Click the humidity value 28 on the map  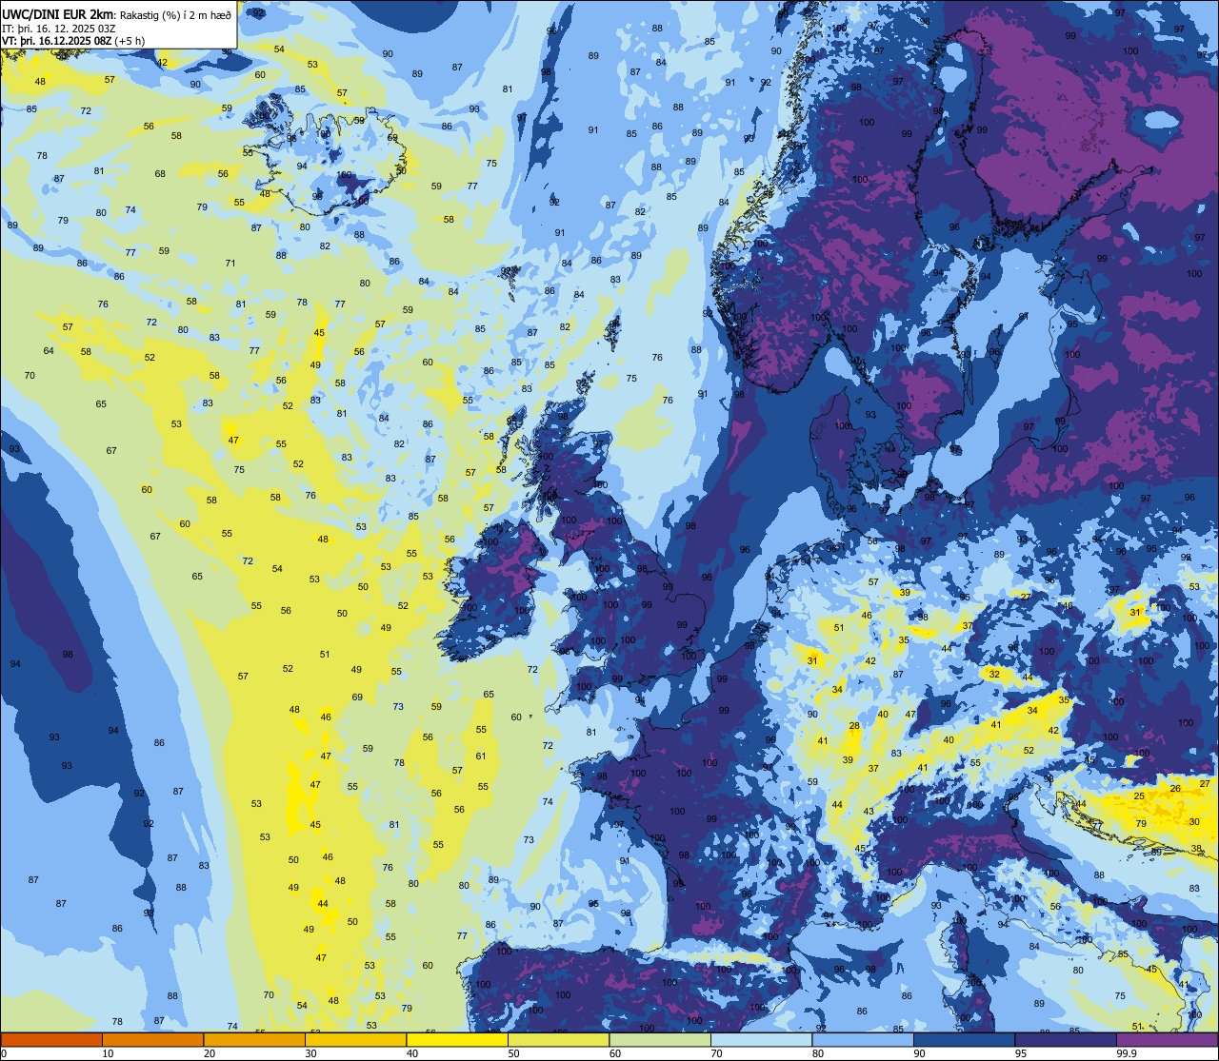coord(854,726)
